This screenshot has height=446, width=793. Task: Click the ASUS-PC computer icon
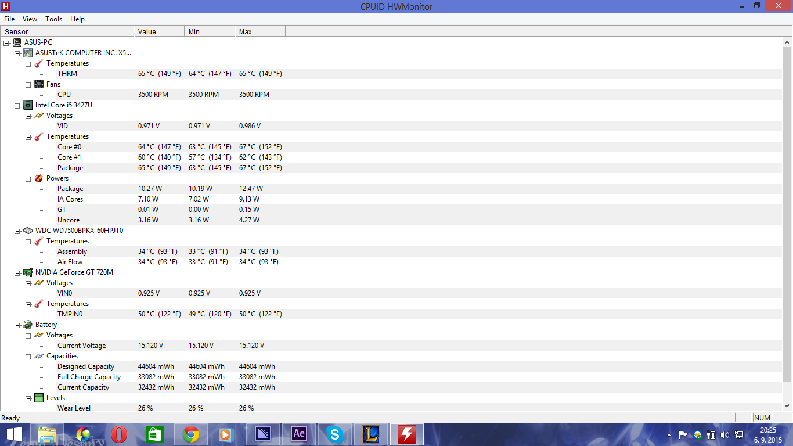(x=17, y=42)
